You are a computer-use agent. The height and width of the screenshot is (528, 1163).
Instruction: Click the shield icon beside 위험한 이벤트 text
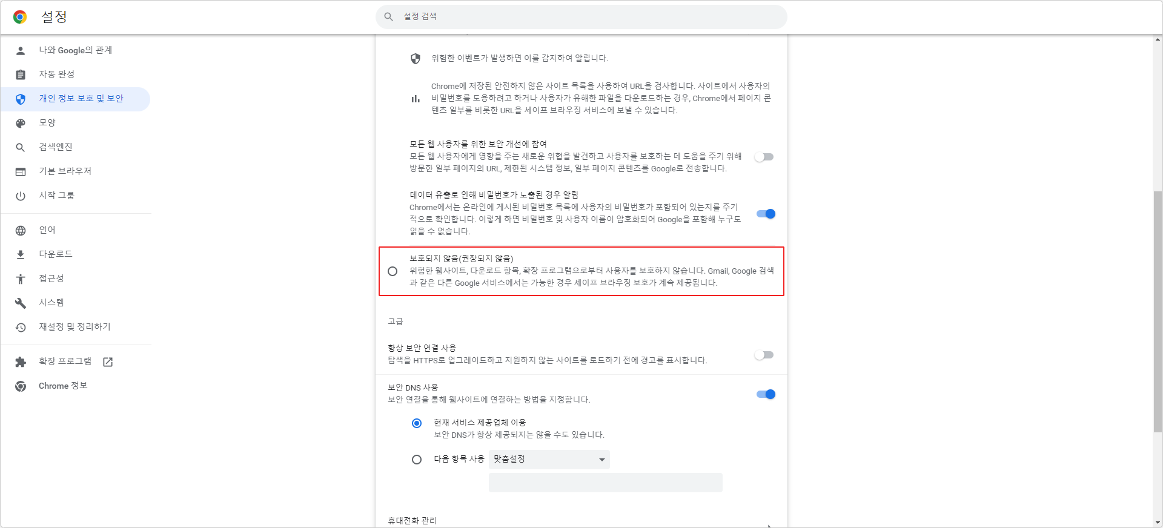pyautogui.click(x=416, y=59)
